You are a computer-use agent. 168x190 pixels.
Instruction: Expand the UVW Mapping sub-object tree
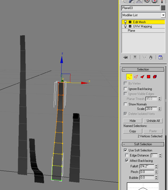tap(130, 26)
